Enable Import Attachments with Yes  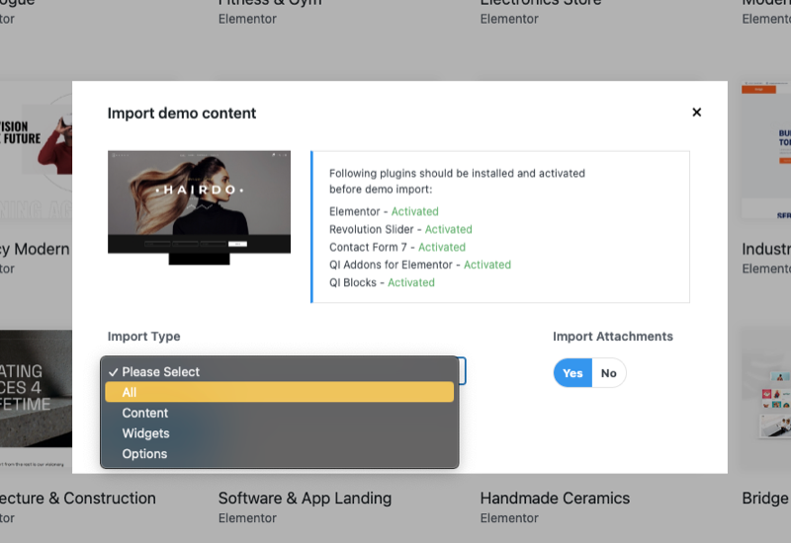pyautogui.click(x=572, y=373)
